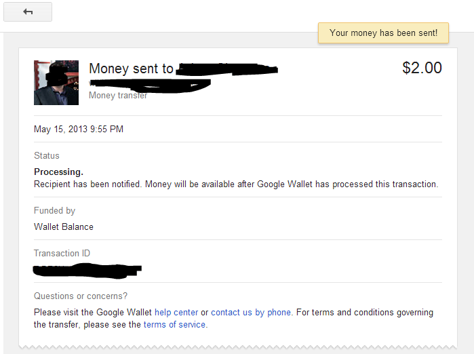Click the recipient's profile photo

tap(56, 82)
